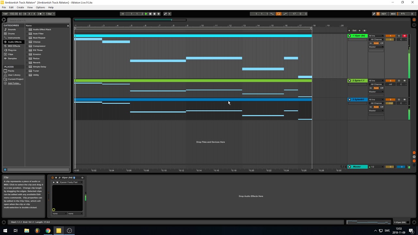
Task: Select Plug-ins category
Action: point(12,50)
